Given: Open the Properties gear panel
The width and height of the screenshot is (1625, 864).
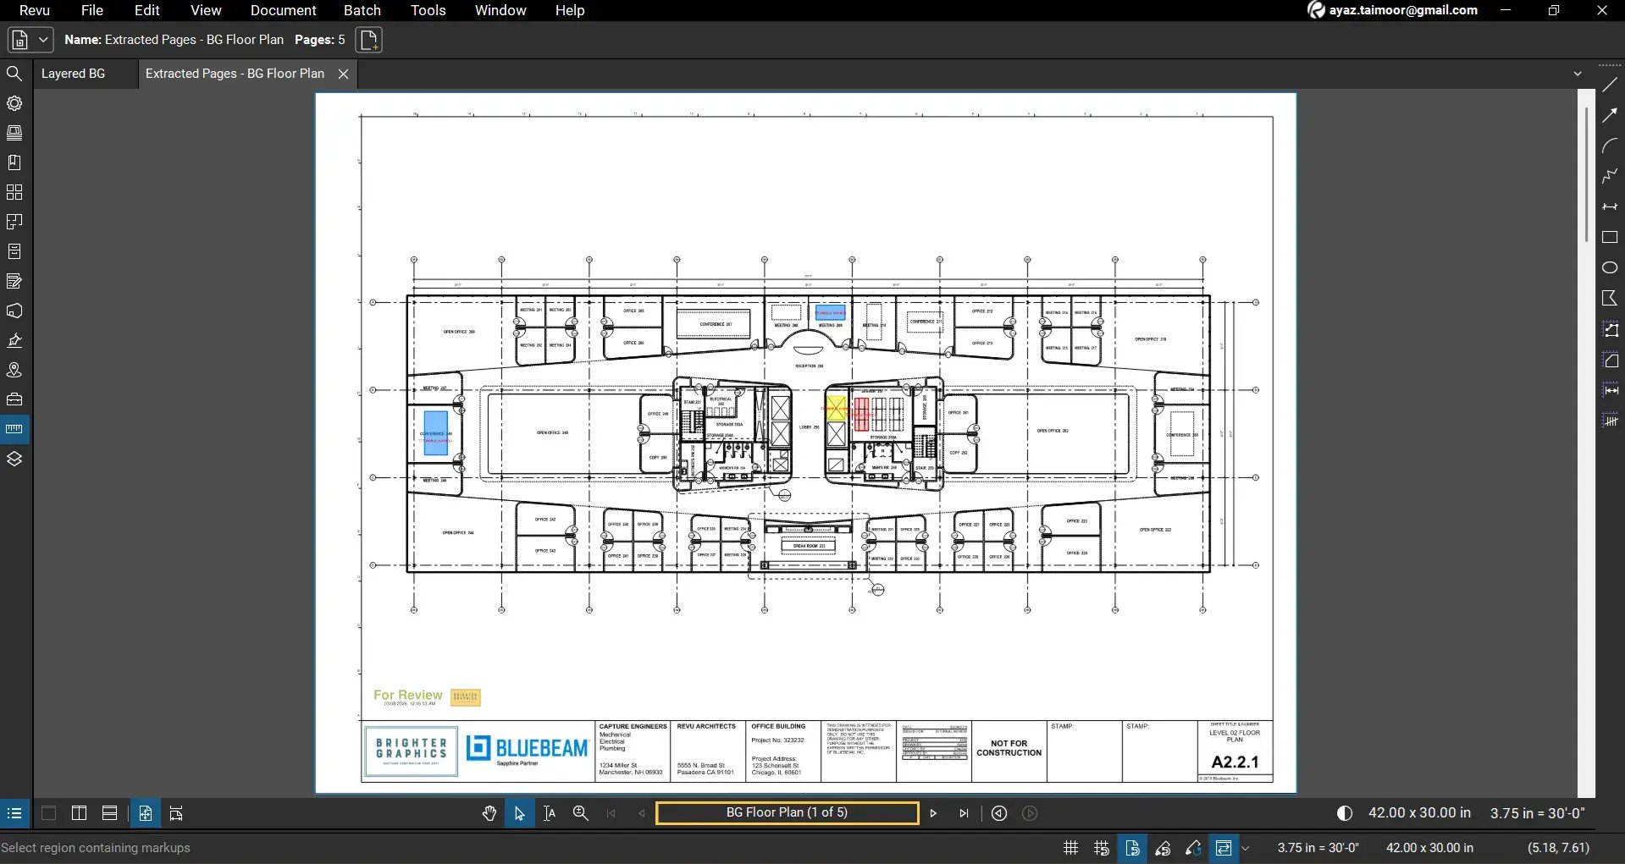Looking at the screenshot, I should click(14, 103).
